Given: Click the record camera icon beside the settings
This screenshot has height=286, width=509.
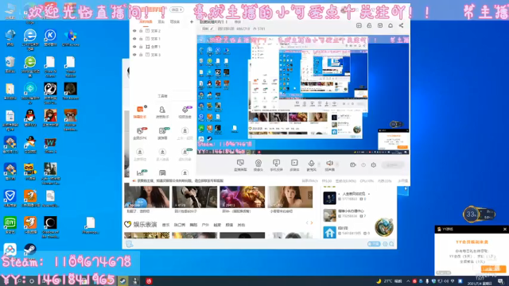Looking at the screenshot, I should [x=353, y=165].
